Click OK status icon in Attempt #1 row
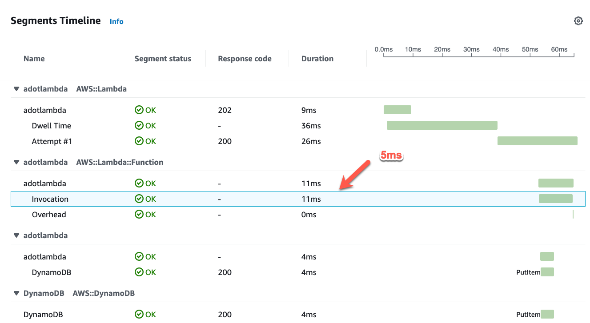 (x=139, y=141)
